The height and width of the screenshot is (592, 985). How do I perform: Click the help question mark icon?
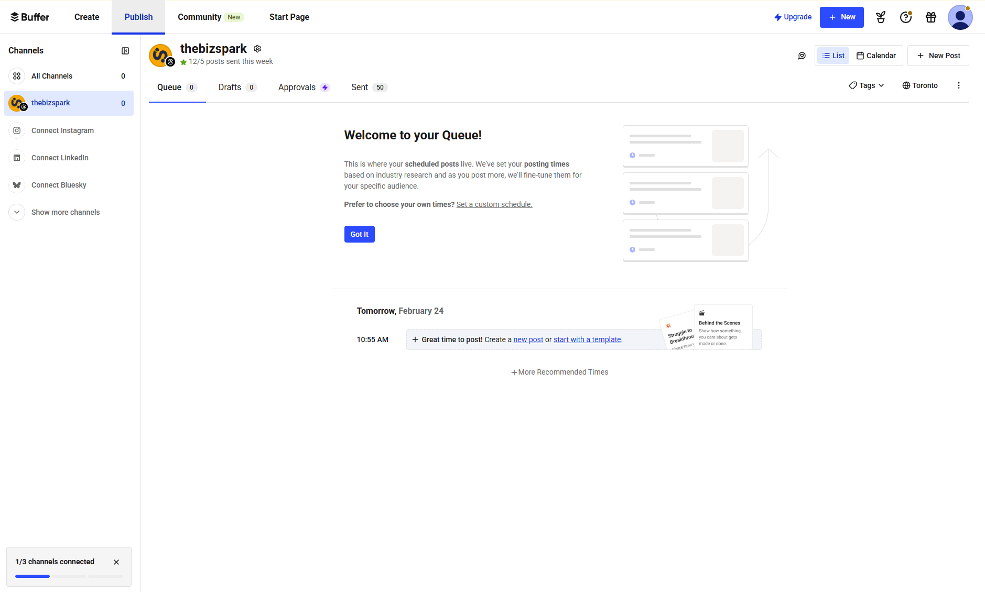click(x=905, y=17)
